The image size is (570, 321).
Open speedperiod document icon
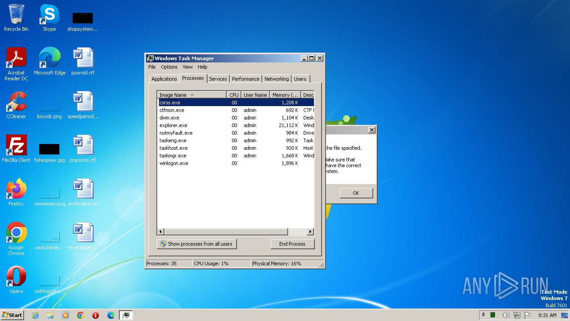coord(83,105)
